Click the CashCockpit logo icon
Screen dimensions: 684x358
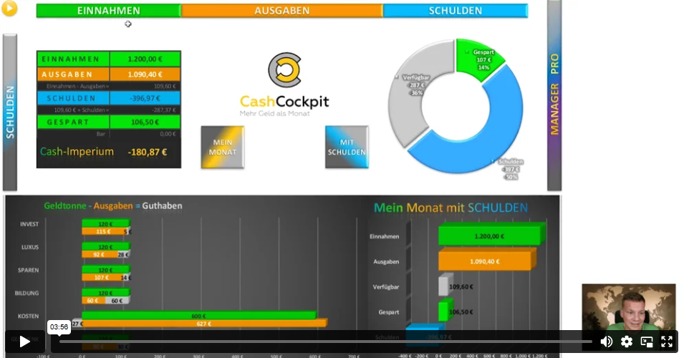(284, 69)
